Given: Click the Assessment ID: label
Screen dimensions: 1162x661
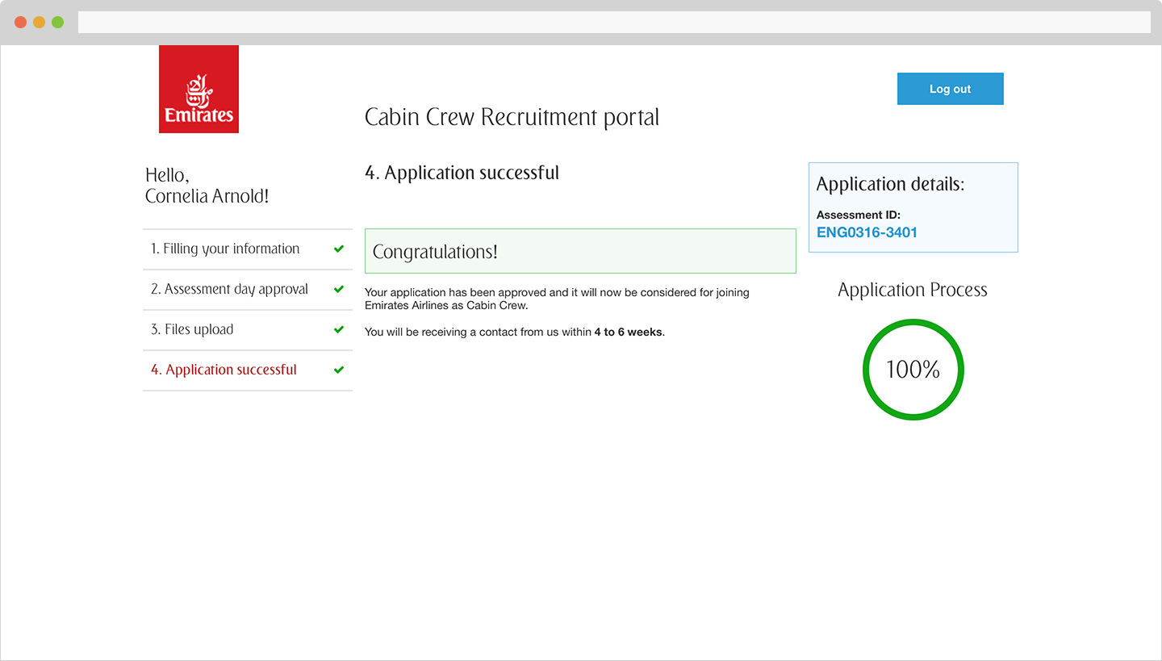Looking at the screenshot, I should [859, 215].
